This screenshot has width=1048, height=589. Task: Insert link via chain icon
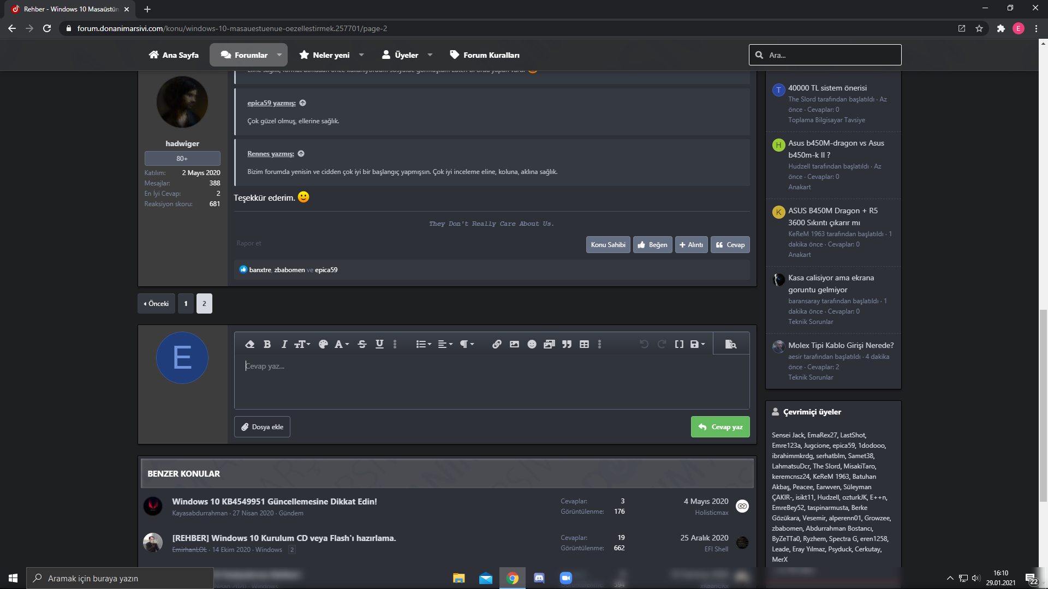click(x=497, y=344)
